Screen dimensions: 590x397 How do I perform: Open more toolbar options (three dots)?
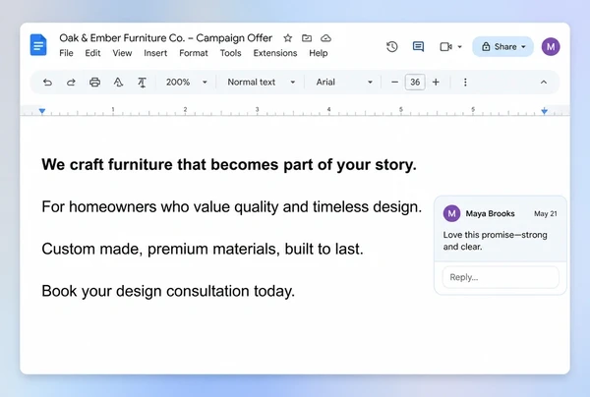465,82
